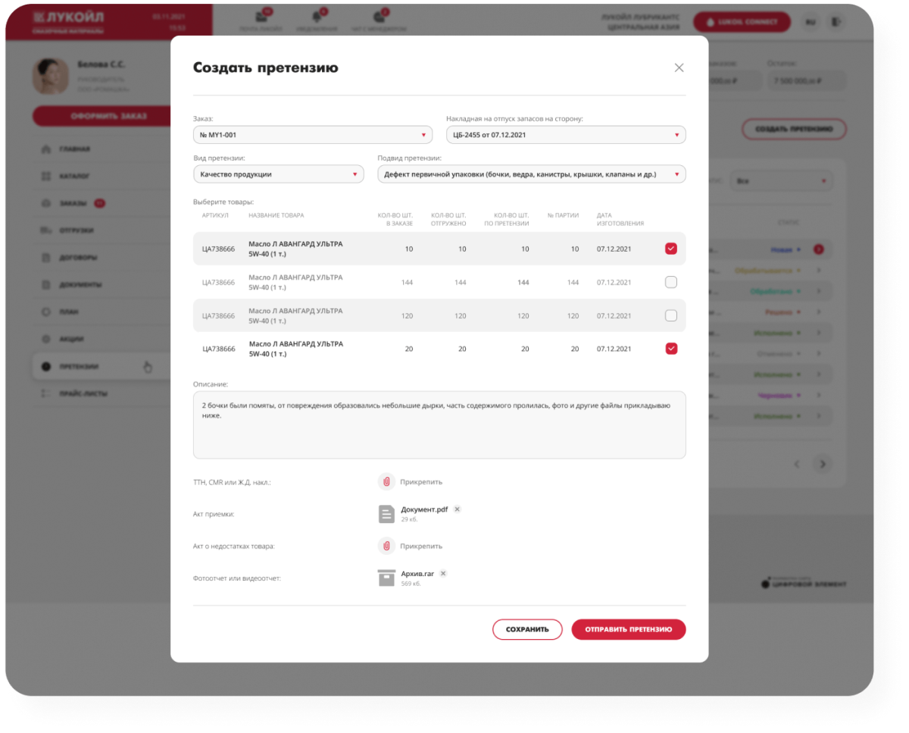
Task: Expand Вид претензии dropdown Качество продукции
Action: coord(279,174)
